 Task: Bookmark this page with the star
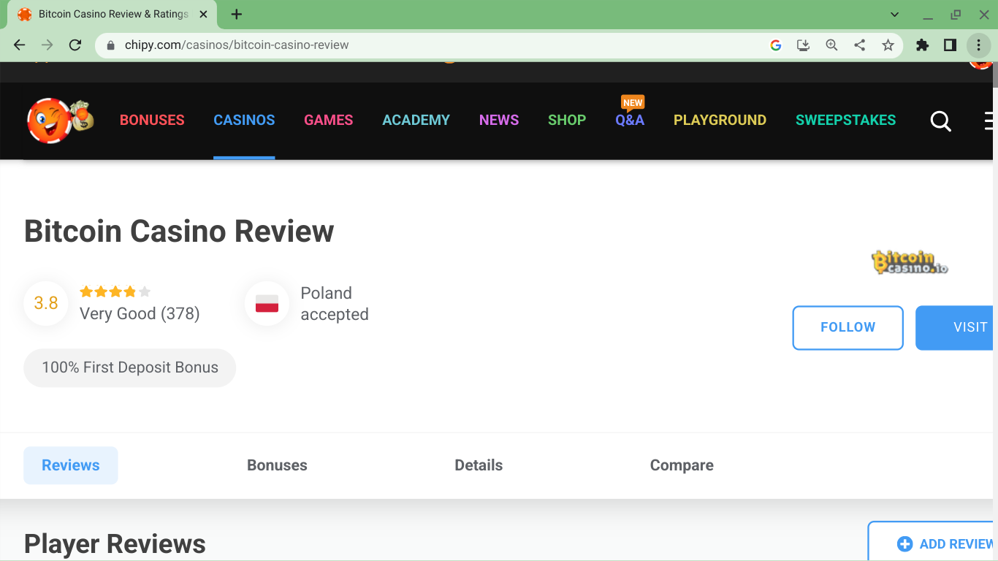[x=888, y=45]
